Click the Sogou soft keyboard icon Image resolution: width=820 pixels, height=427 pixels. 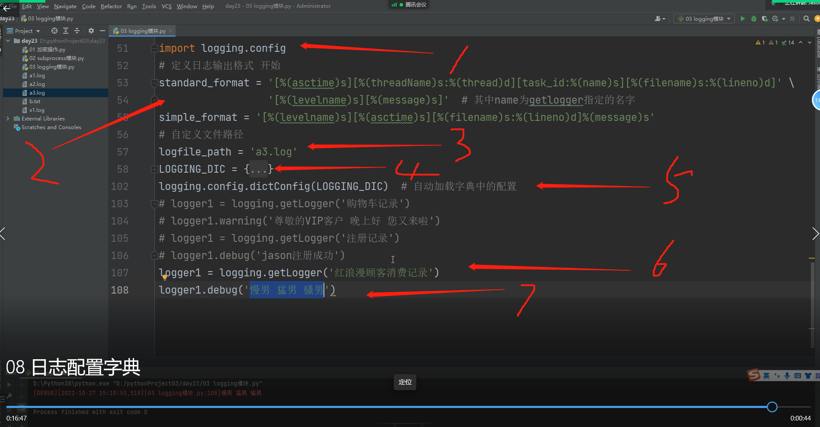798,376
